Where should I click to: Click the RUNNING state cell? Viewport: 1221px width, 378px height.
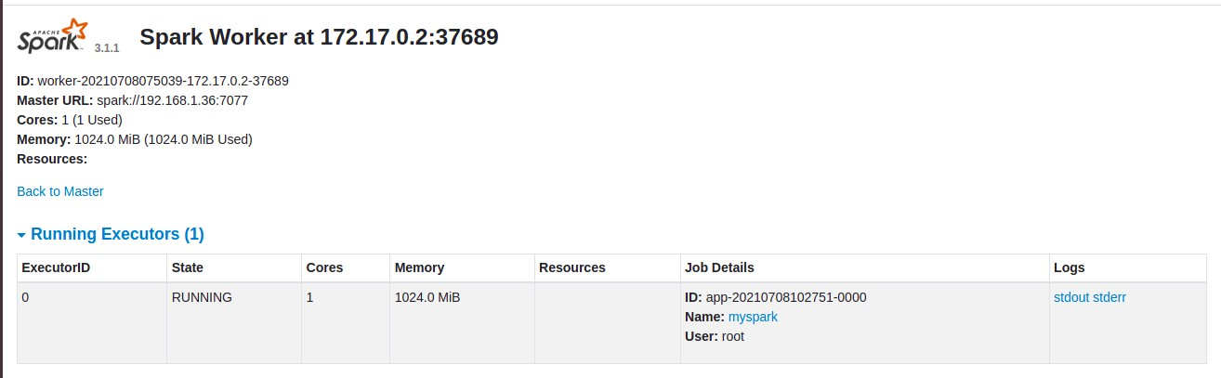(x=202, y=297)
